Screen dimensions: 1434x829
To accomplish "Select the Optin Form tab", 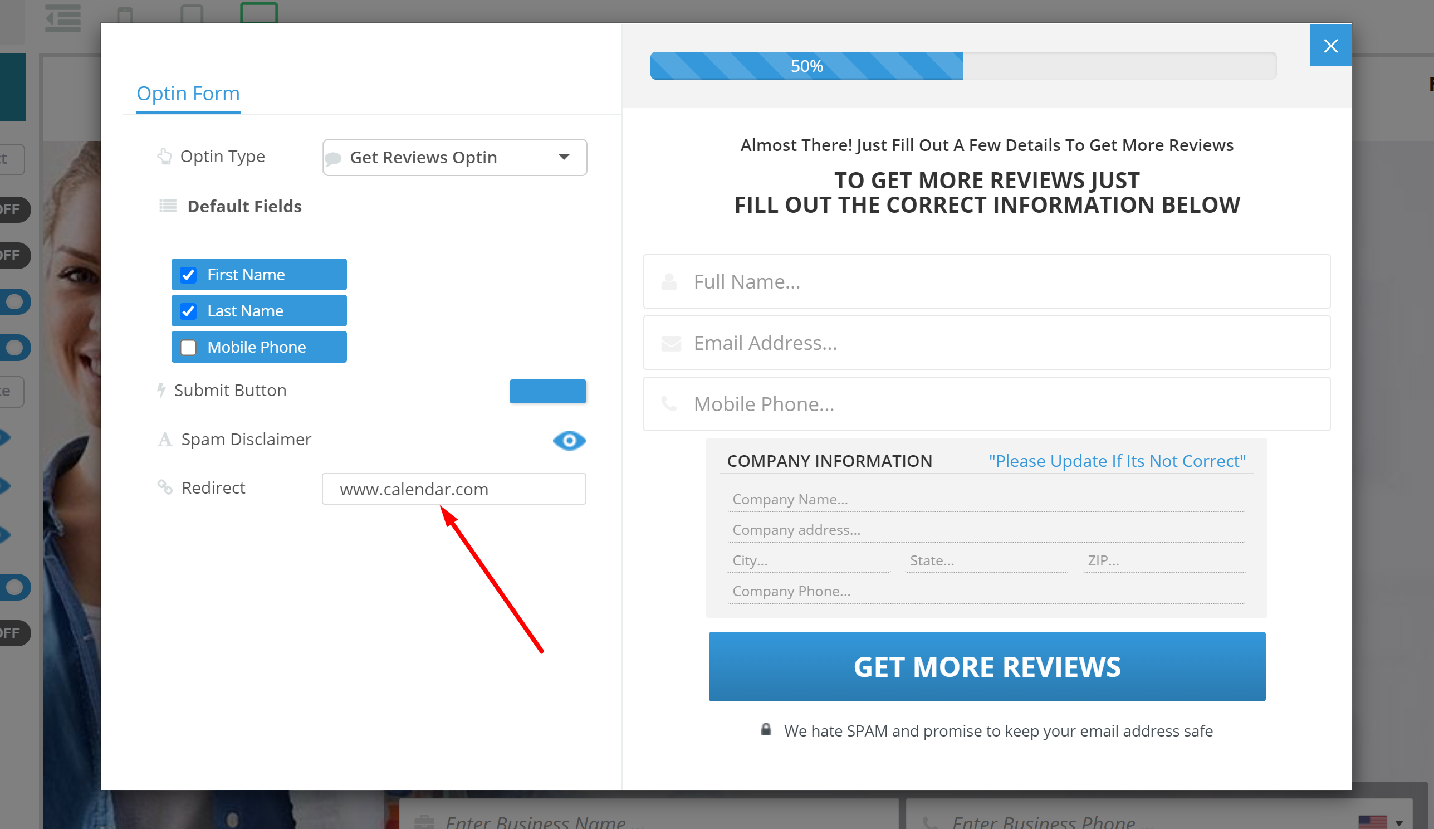I will [188, 94].
